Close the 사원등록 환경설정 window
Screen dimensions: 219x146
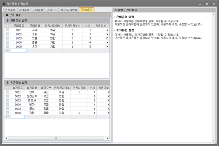(214, 4)
